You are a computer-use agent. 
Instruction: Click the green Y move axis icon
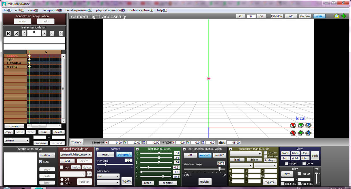pos(301,133)
